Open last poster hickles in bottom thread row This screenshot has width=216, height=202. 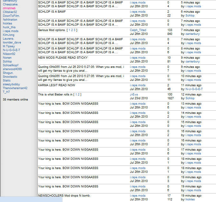191,199
